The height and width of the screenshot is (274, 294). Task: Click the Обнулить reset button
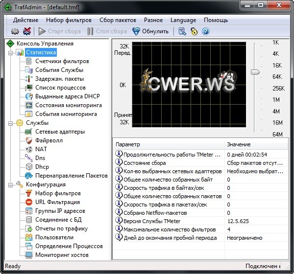[x=150, y=31]
